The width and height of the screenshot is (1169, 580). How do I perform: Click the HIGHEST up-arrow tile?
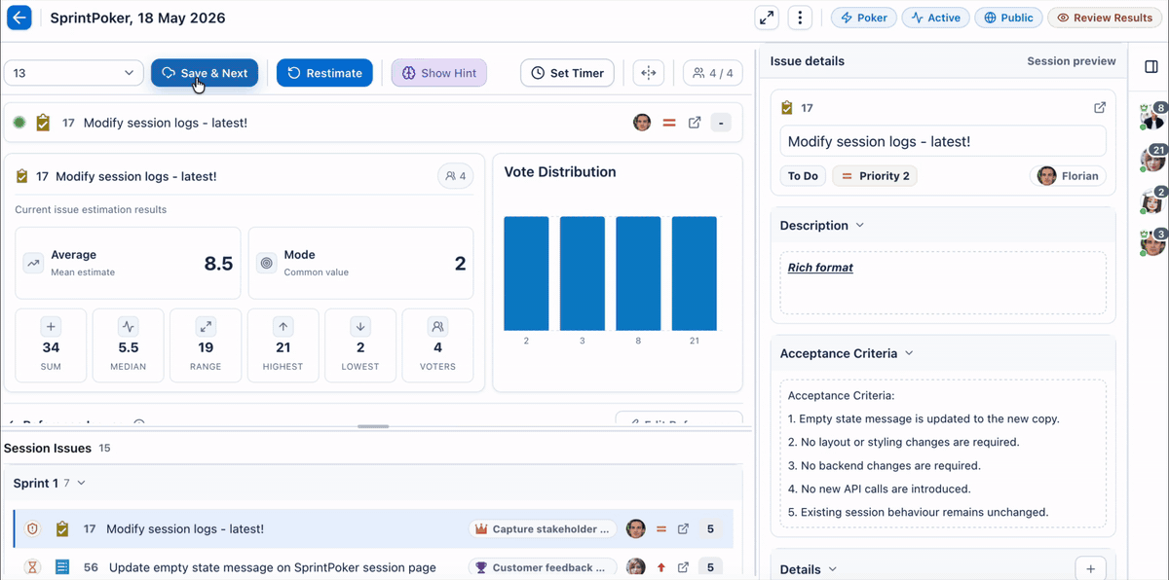tap(283, 327)
